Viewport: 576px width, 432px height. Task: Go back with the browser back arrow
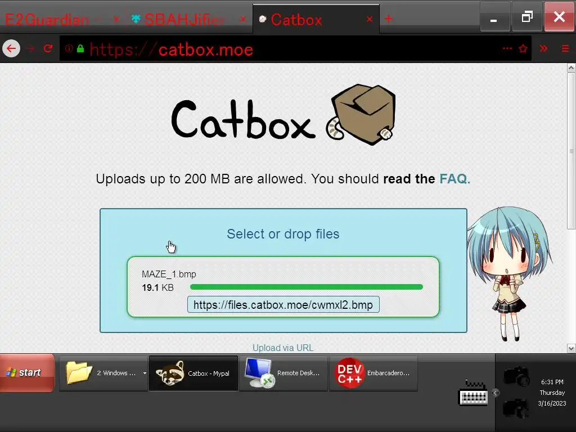click(x=11, y=48)
